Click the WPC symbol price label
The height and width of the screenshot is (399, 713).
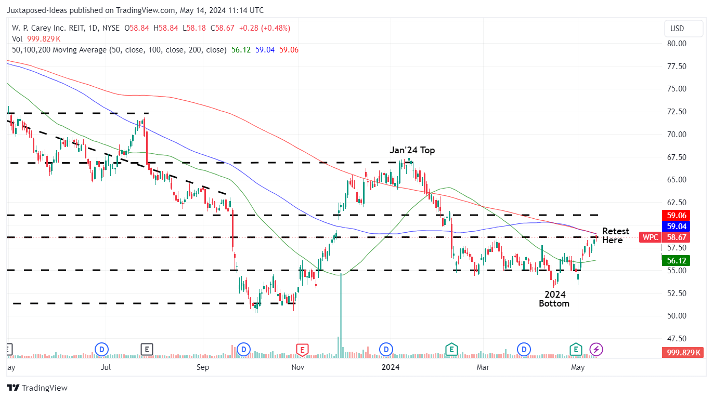650,237
